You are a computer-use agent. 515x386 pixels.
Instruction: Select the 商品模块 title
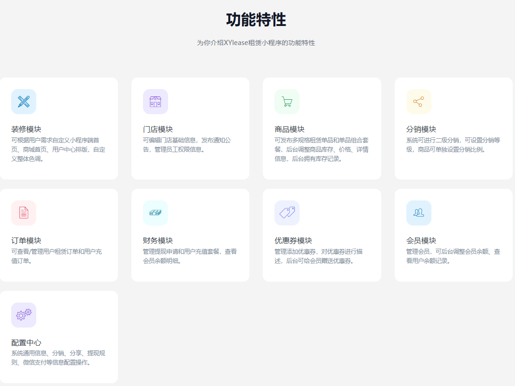[x=290, y=129]
